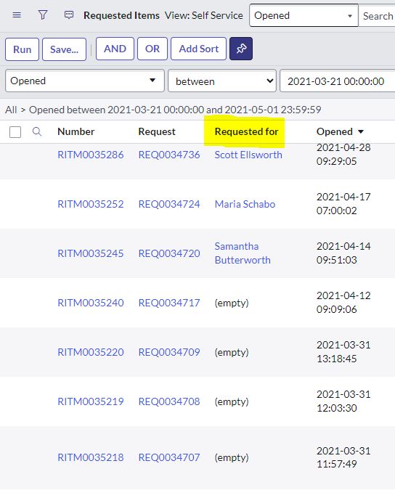Click the Opened between breadcrumb filter

(175, 110)
